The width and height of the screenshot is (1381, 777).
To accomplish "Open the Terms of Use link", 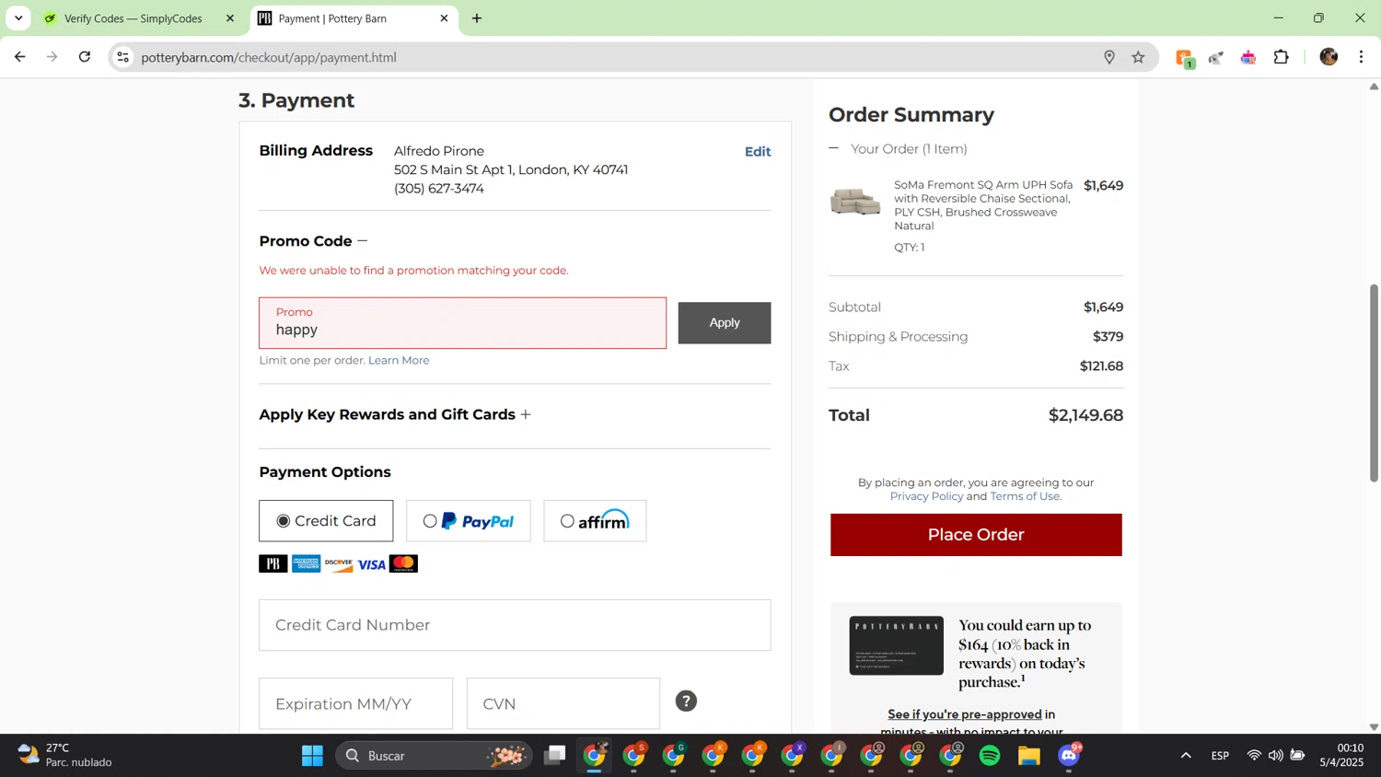I will tap(1025, 496).
